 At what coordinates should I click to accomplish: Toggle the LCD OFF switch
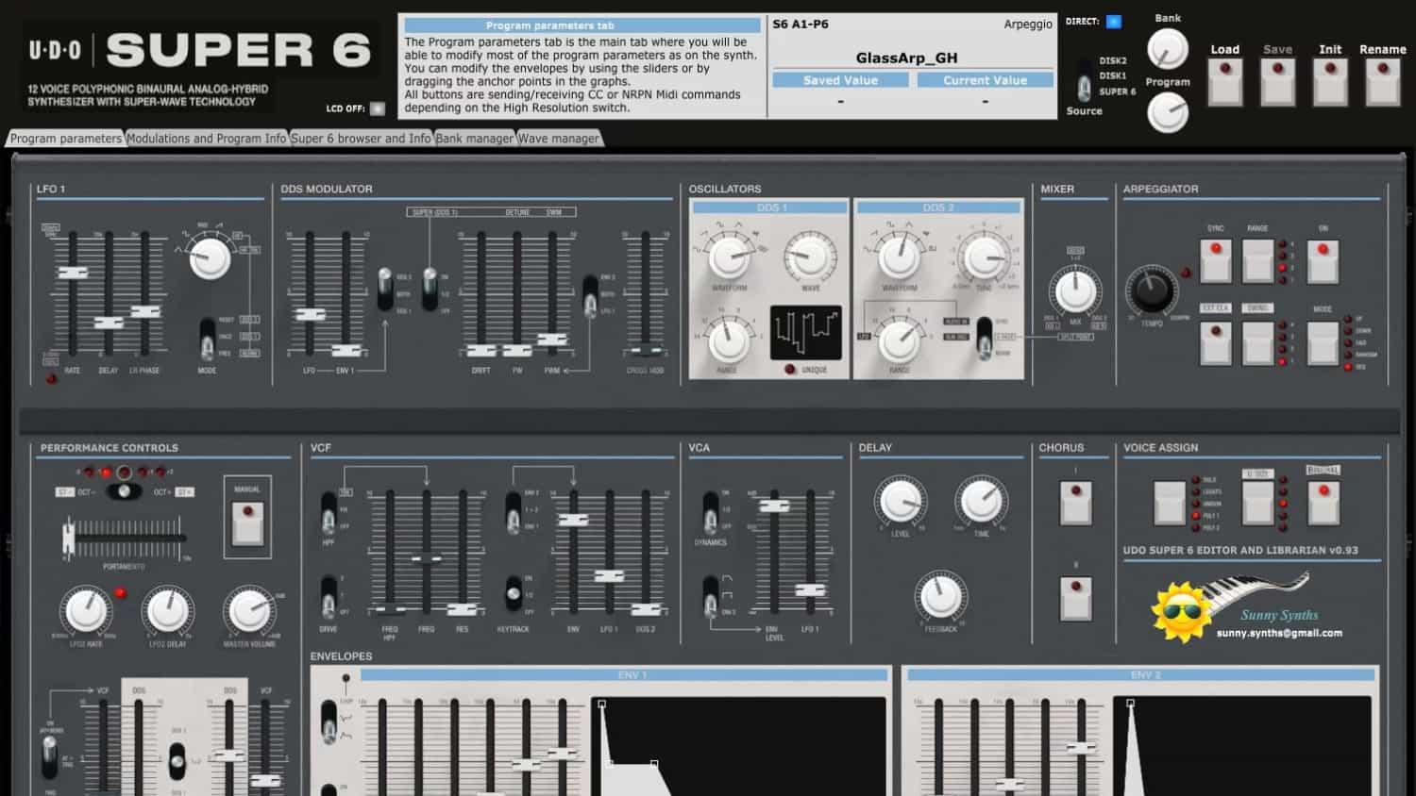click(x=378, y=108)
